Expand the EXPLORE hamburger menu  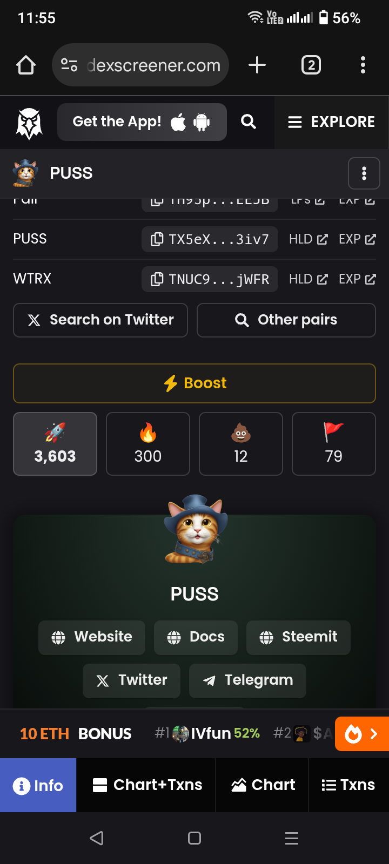(x=331, y=122)
